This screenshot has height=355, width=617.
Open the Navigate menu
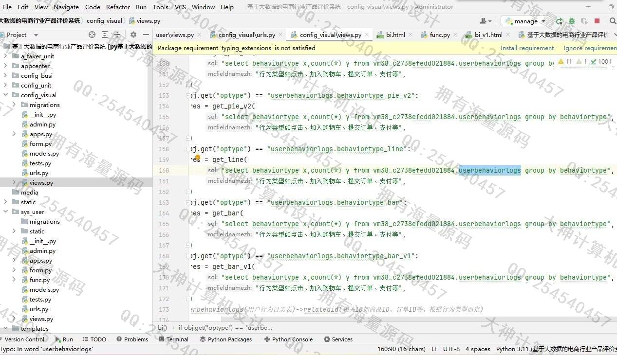(66, 7)
